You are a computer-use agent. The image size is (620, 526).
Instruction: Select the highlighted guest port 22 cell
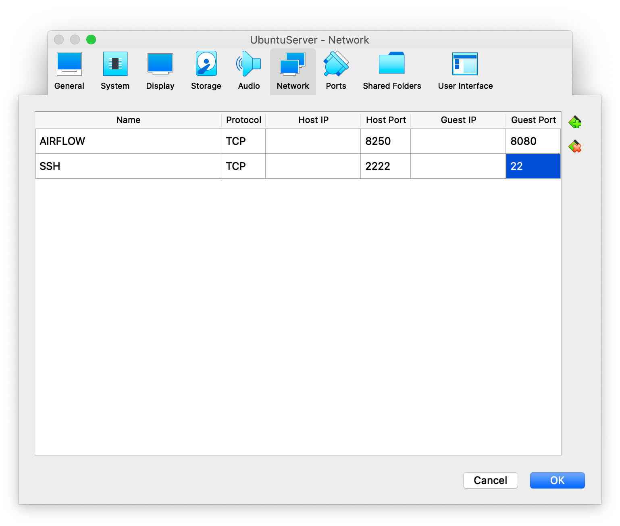(533, 166)
